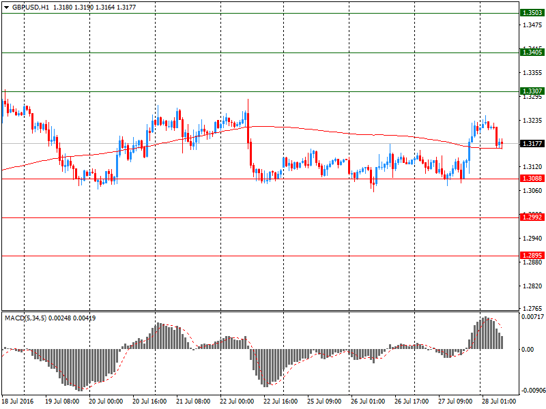The height and width of the screenshot is (409, 546).
Task: Click the 1.3235 price scale value
Action: coord(532,121)
